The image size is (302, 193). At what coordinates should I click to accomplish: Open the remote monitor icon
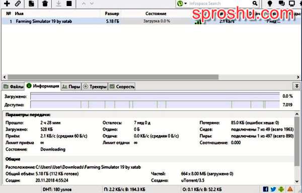pos(292,4)
